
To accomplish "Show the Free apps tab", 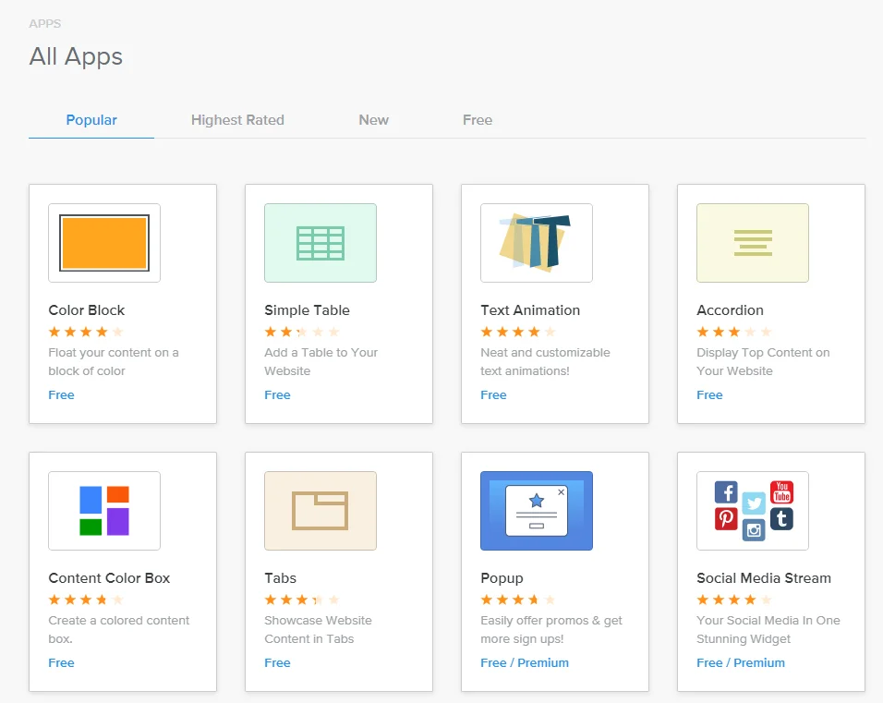I will pos(478,120).
